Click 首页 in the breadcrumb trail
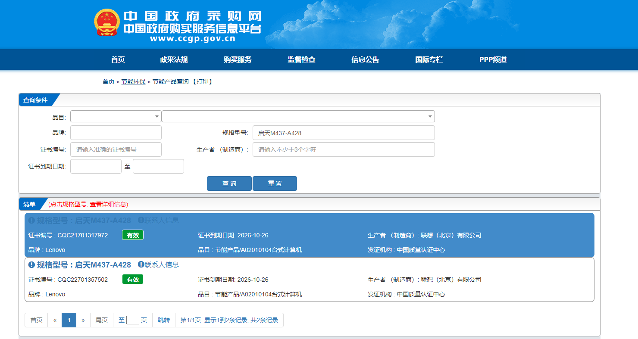638x339 pixels. (x=108, y=81)
